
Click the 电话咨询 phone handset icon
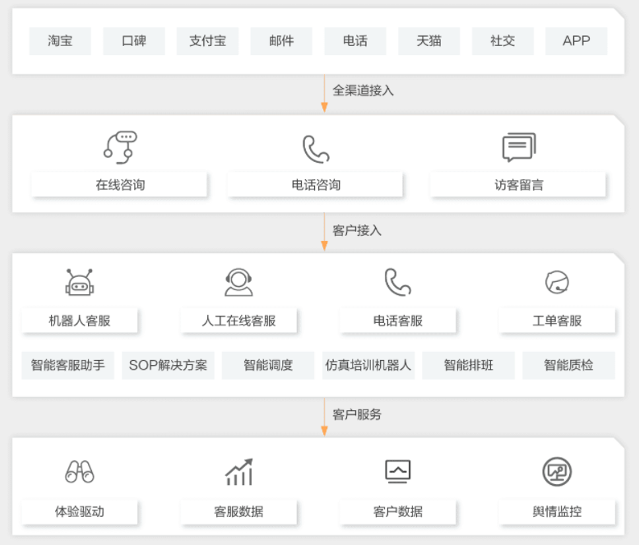point(316,149)
